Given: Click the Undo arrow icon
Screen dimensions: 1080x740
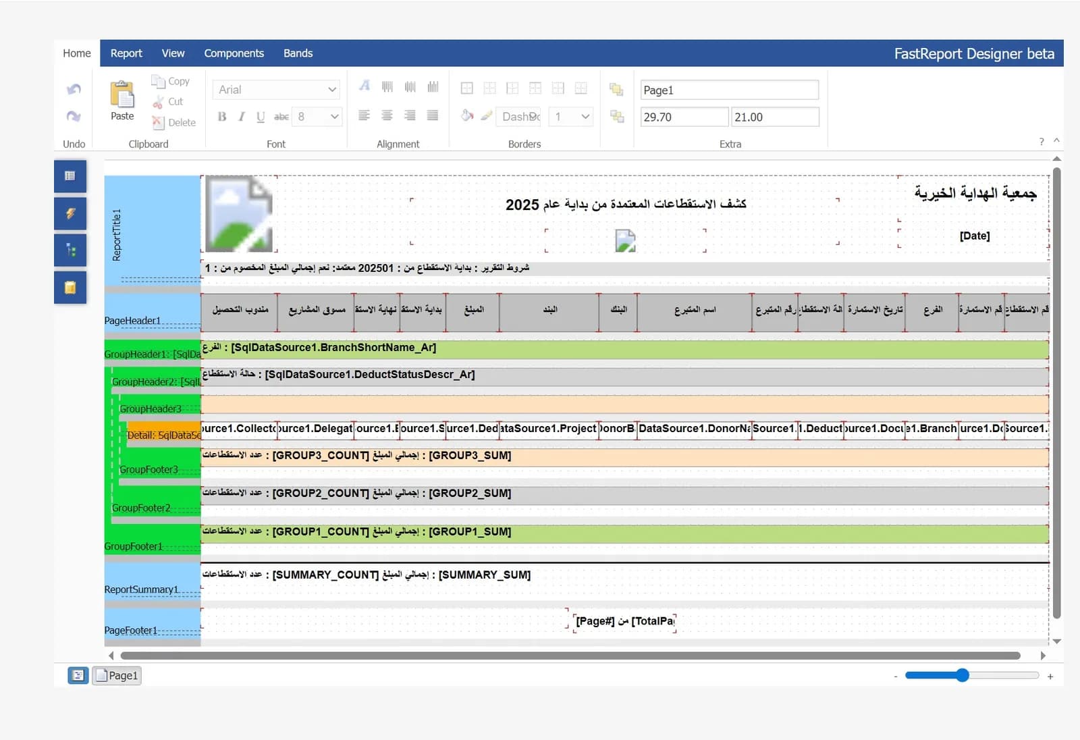Looking at the screenshot, I should click(74, 89).
